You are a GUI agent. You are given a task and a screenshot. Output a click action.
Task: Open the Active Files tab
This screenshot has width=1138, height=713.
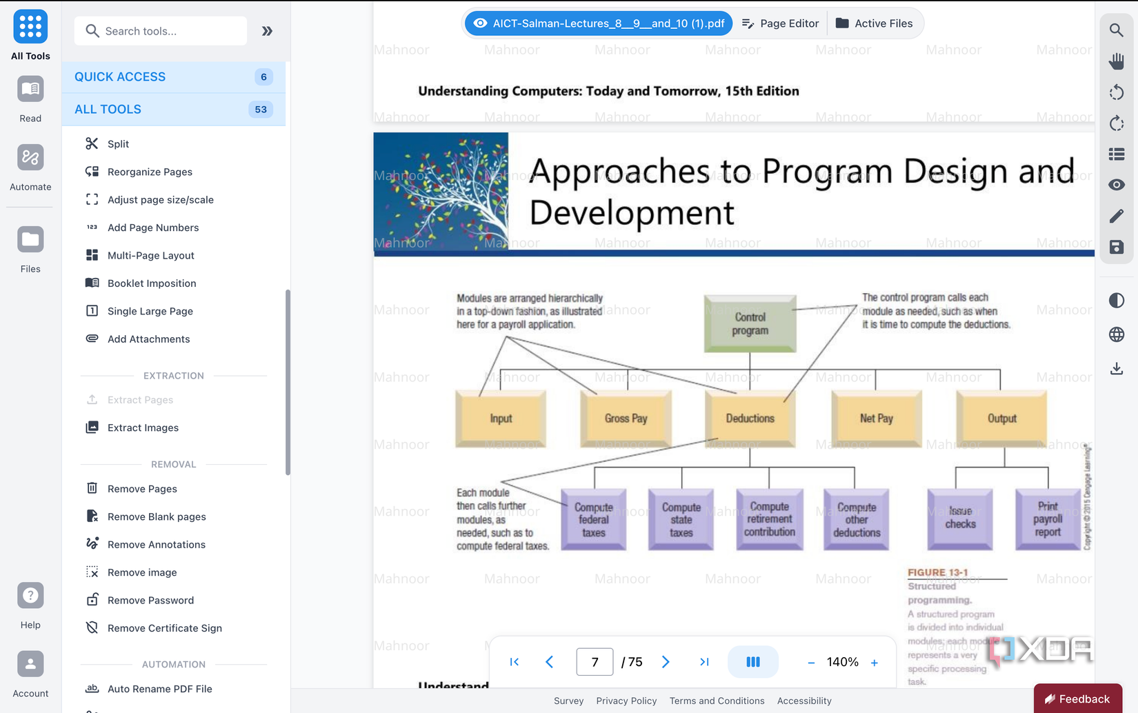[874, 23]
